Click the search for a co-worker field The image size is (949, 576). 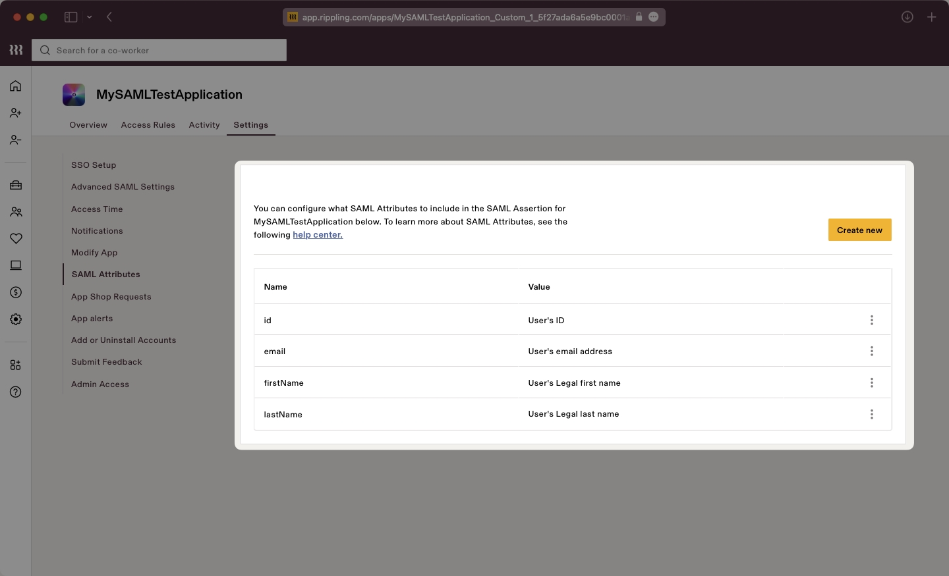coord(158,50)
